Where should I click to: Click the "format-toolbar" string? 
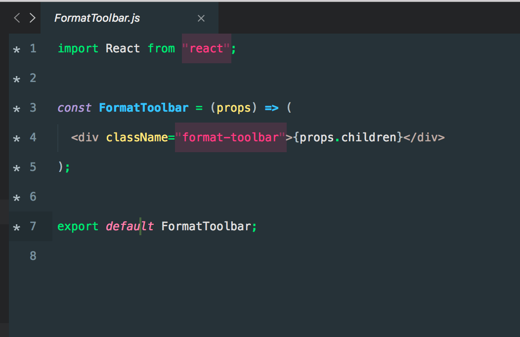coord(230,137)
